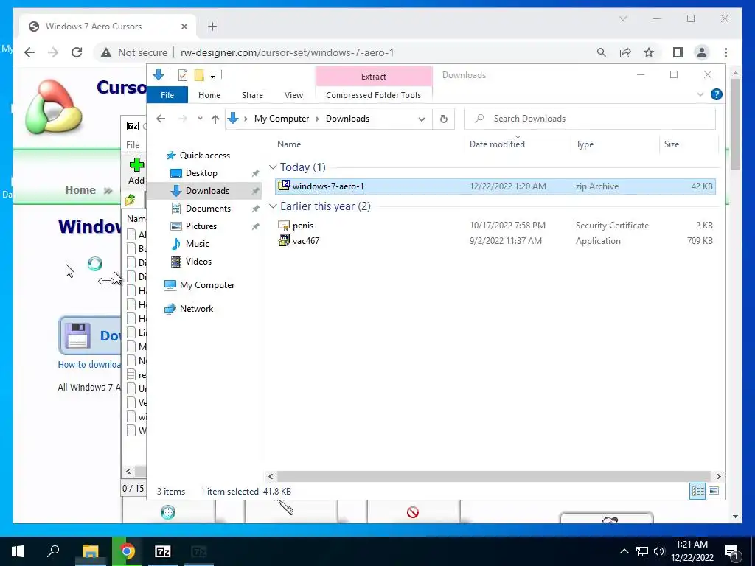Click the Chrome zoom magnifier icon
Viewport: 755px width, 566px height.
(601, 52)
